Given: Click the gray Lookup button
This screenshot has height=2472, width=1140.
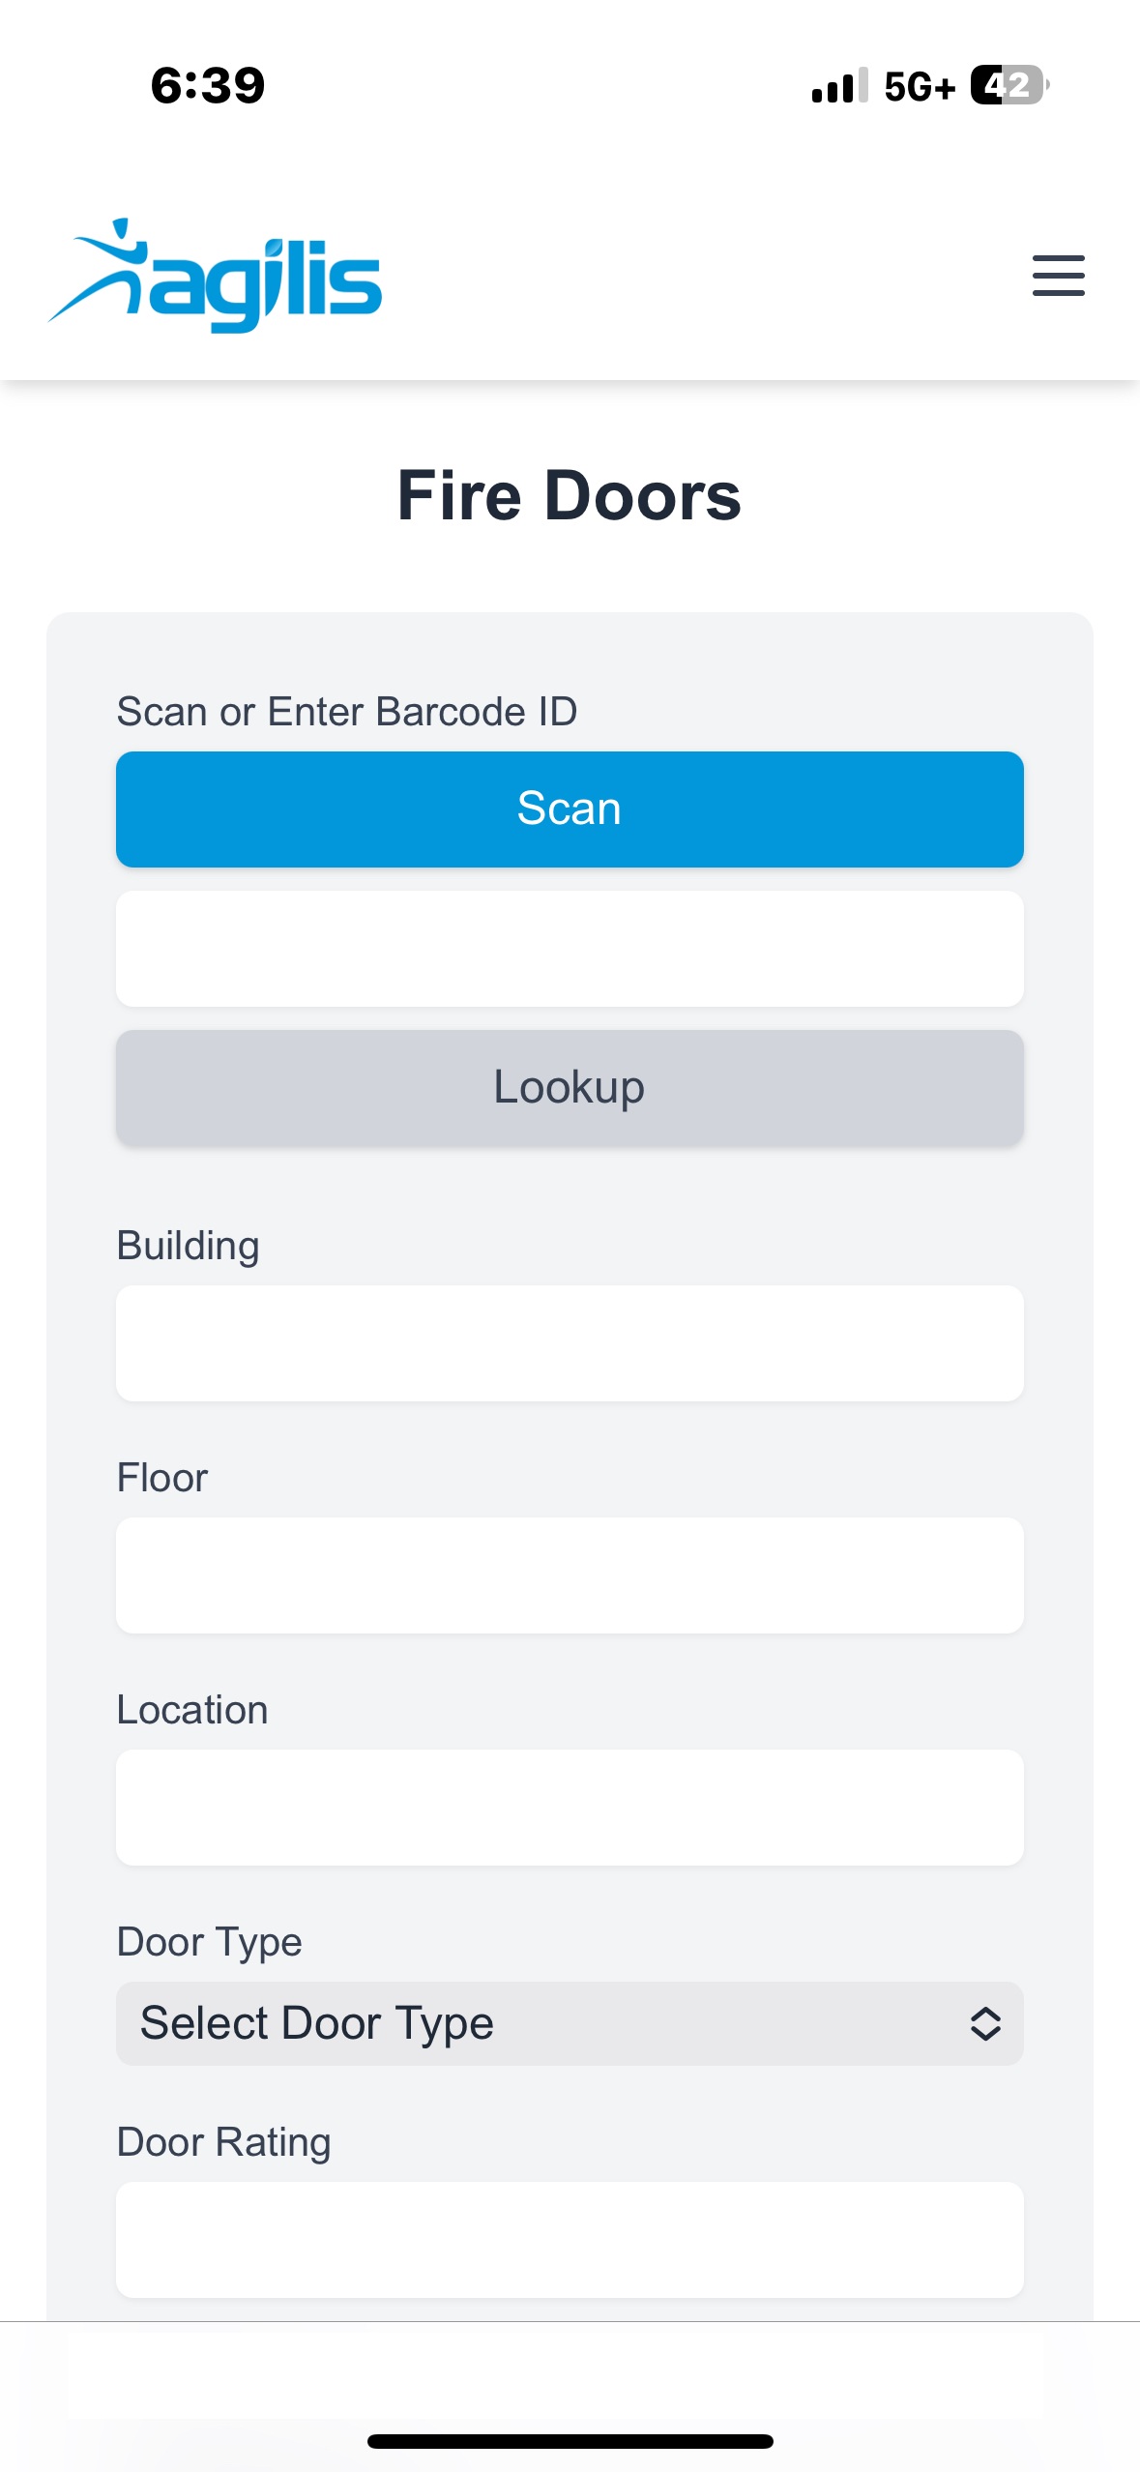Looking at the screenshot, I should click(570, 1087).
